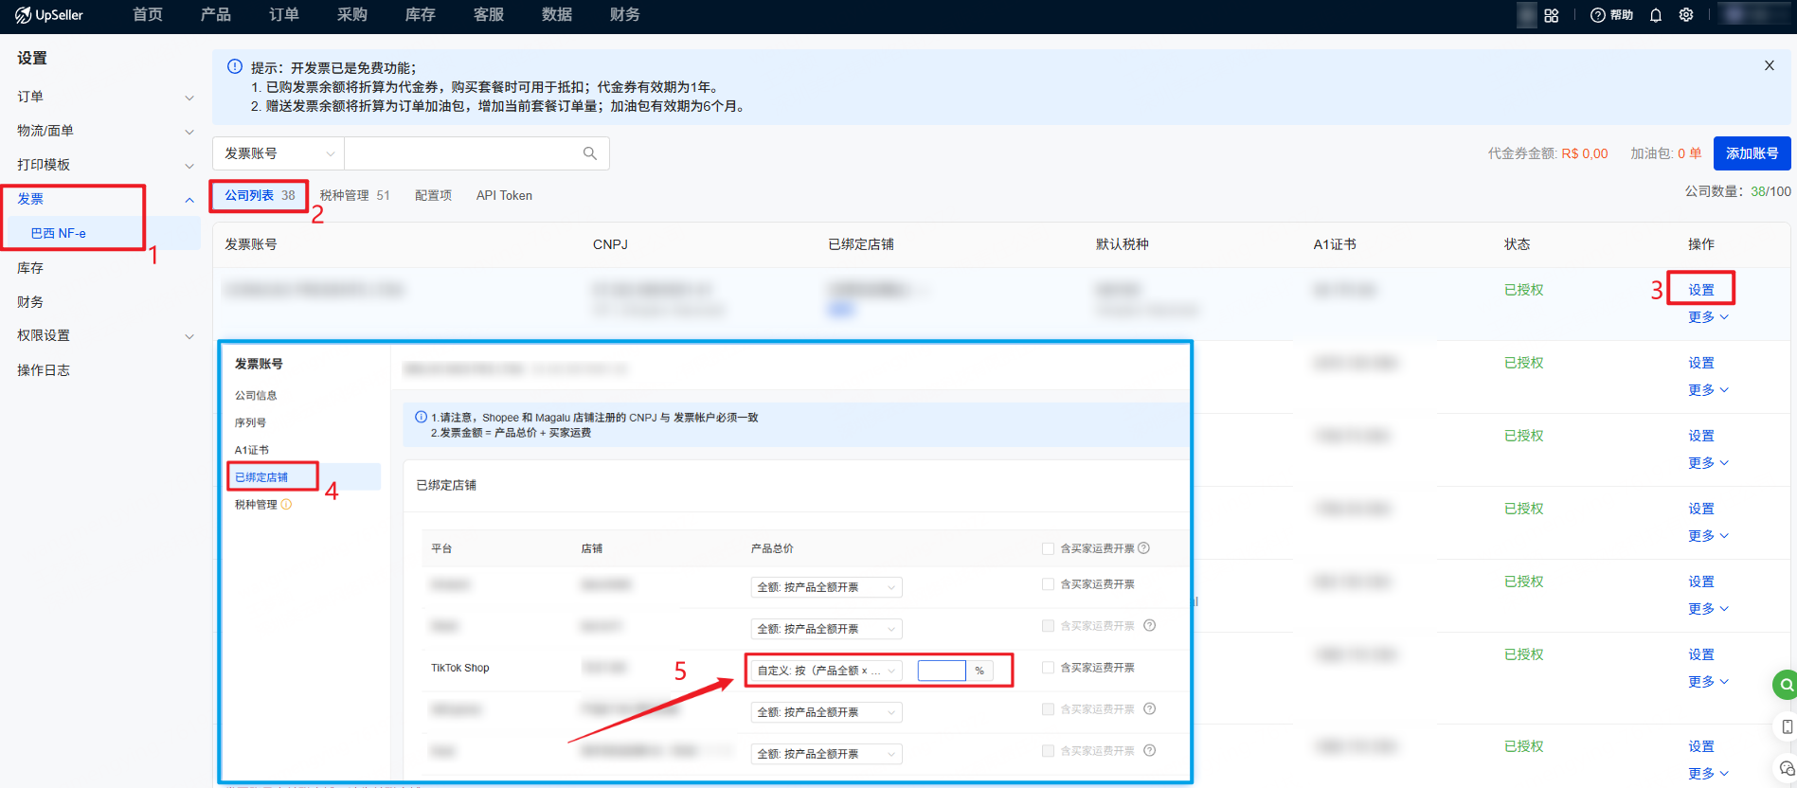The height and width of the screenshot is (788, 1797).
Task: Toggle the 含买家运费开票 header checkbox
Action: (x=1048, y=548)
